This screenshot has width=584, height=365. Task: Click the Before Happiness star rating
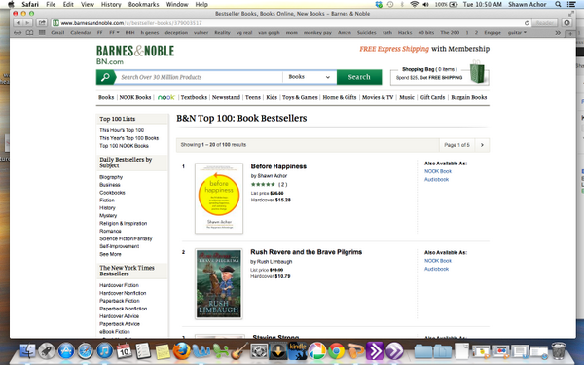tap(263, 184)
